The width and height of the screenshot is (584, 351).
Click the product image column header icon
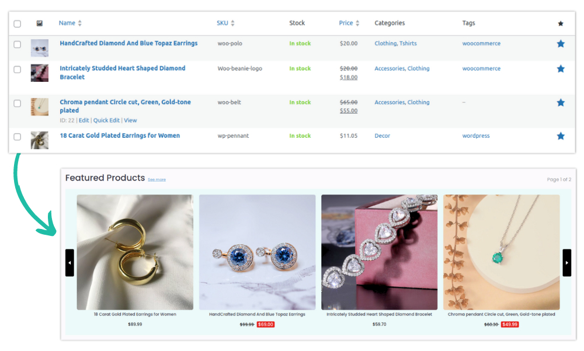[x=39, y=23]
